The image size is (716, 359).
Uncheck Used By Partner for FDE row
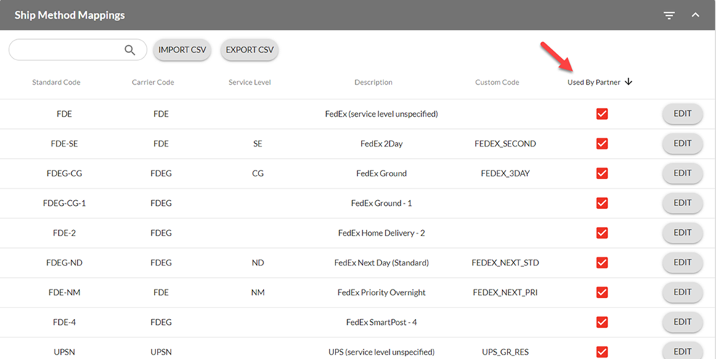pos(601,114)
